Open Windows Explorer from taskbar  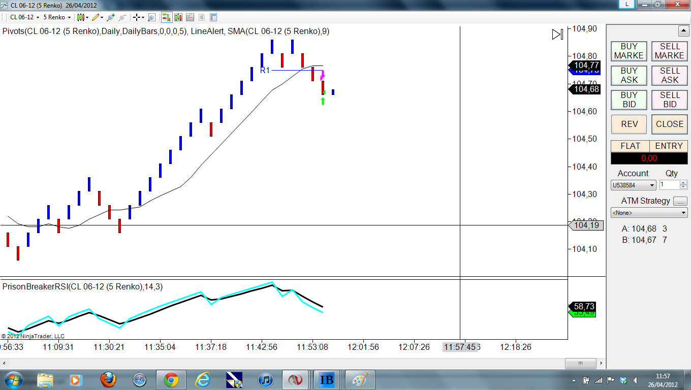click(x=45, y=379)
